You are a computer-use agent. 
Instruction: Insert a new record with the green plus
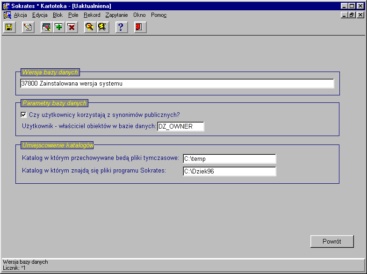pos(59,27)
